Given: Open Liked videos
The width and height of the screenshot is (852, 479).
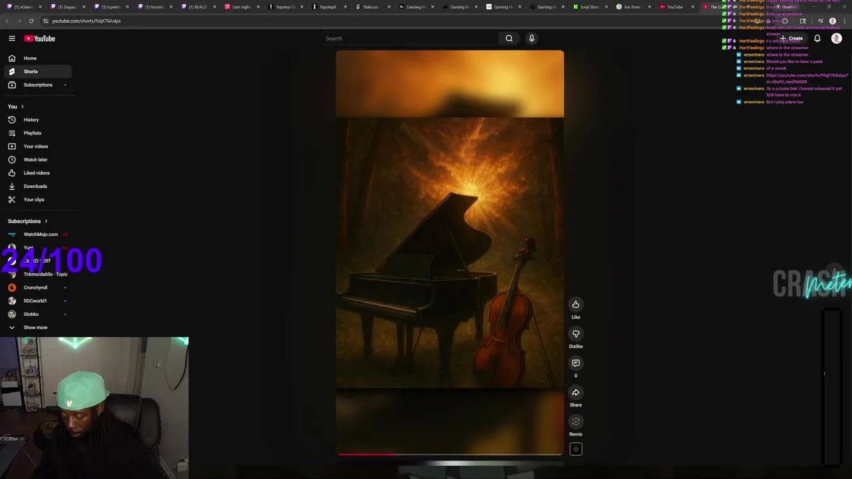Looking at the screenshot, I should coord(37,173).
